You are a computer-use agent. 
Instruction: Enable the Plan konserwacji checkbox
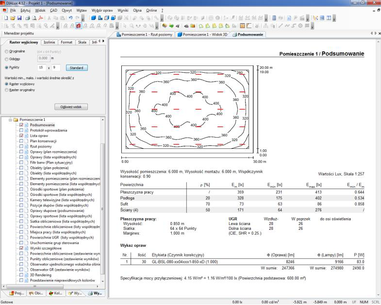(x=21, y=141)
